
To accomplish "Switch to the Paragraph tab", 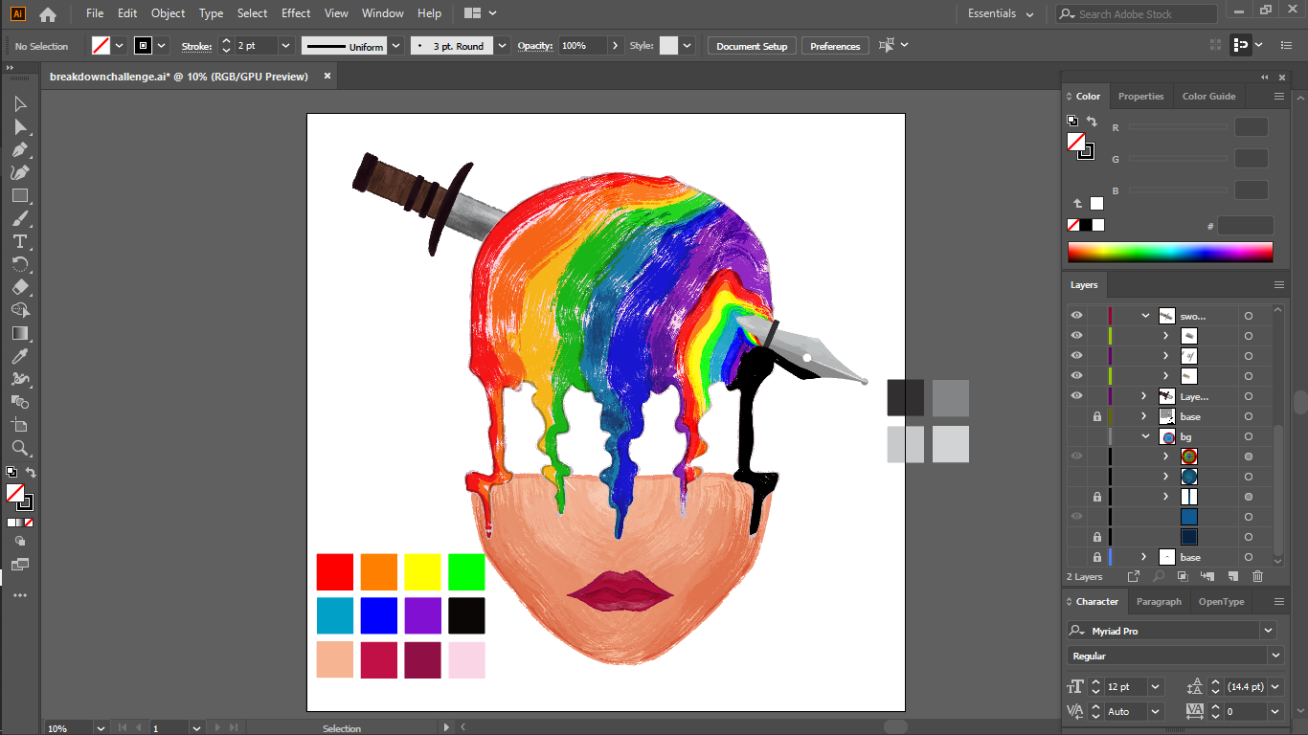I will [1159, 602].
